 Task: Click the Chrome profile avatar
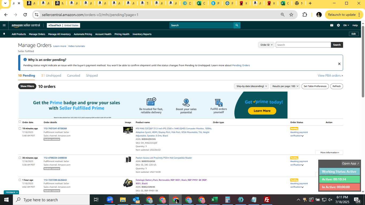coord(319,15)
